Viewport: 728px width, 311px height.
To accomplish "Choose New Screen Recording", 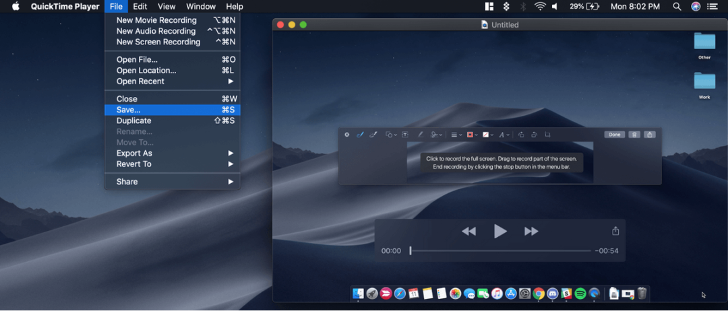I will (173, 42).
